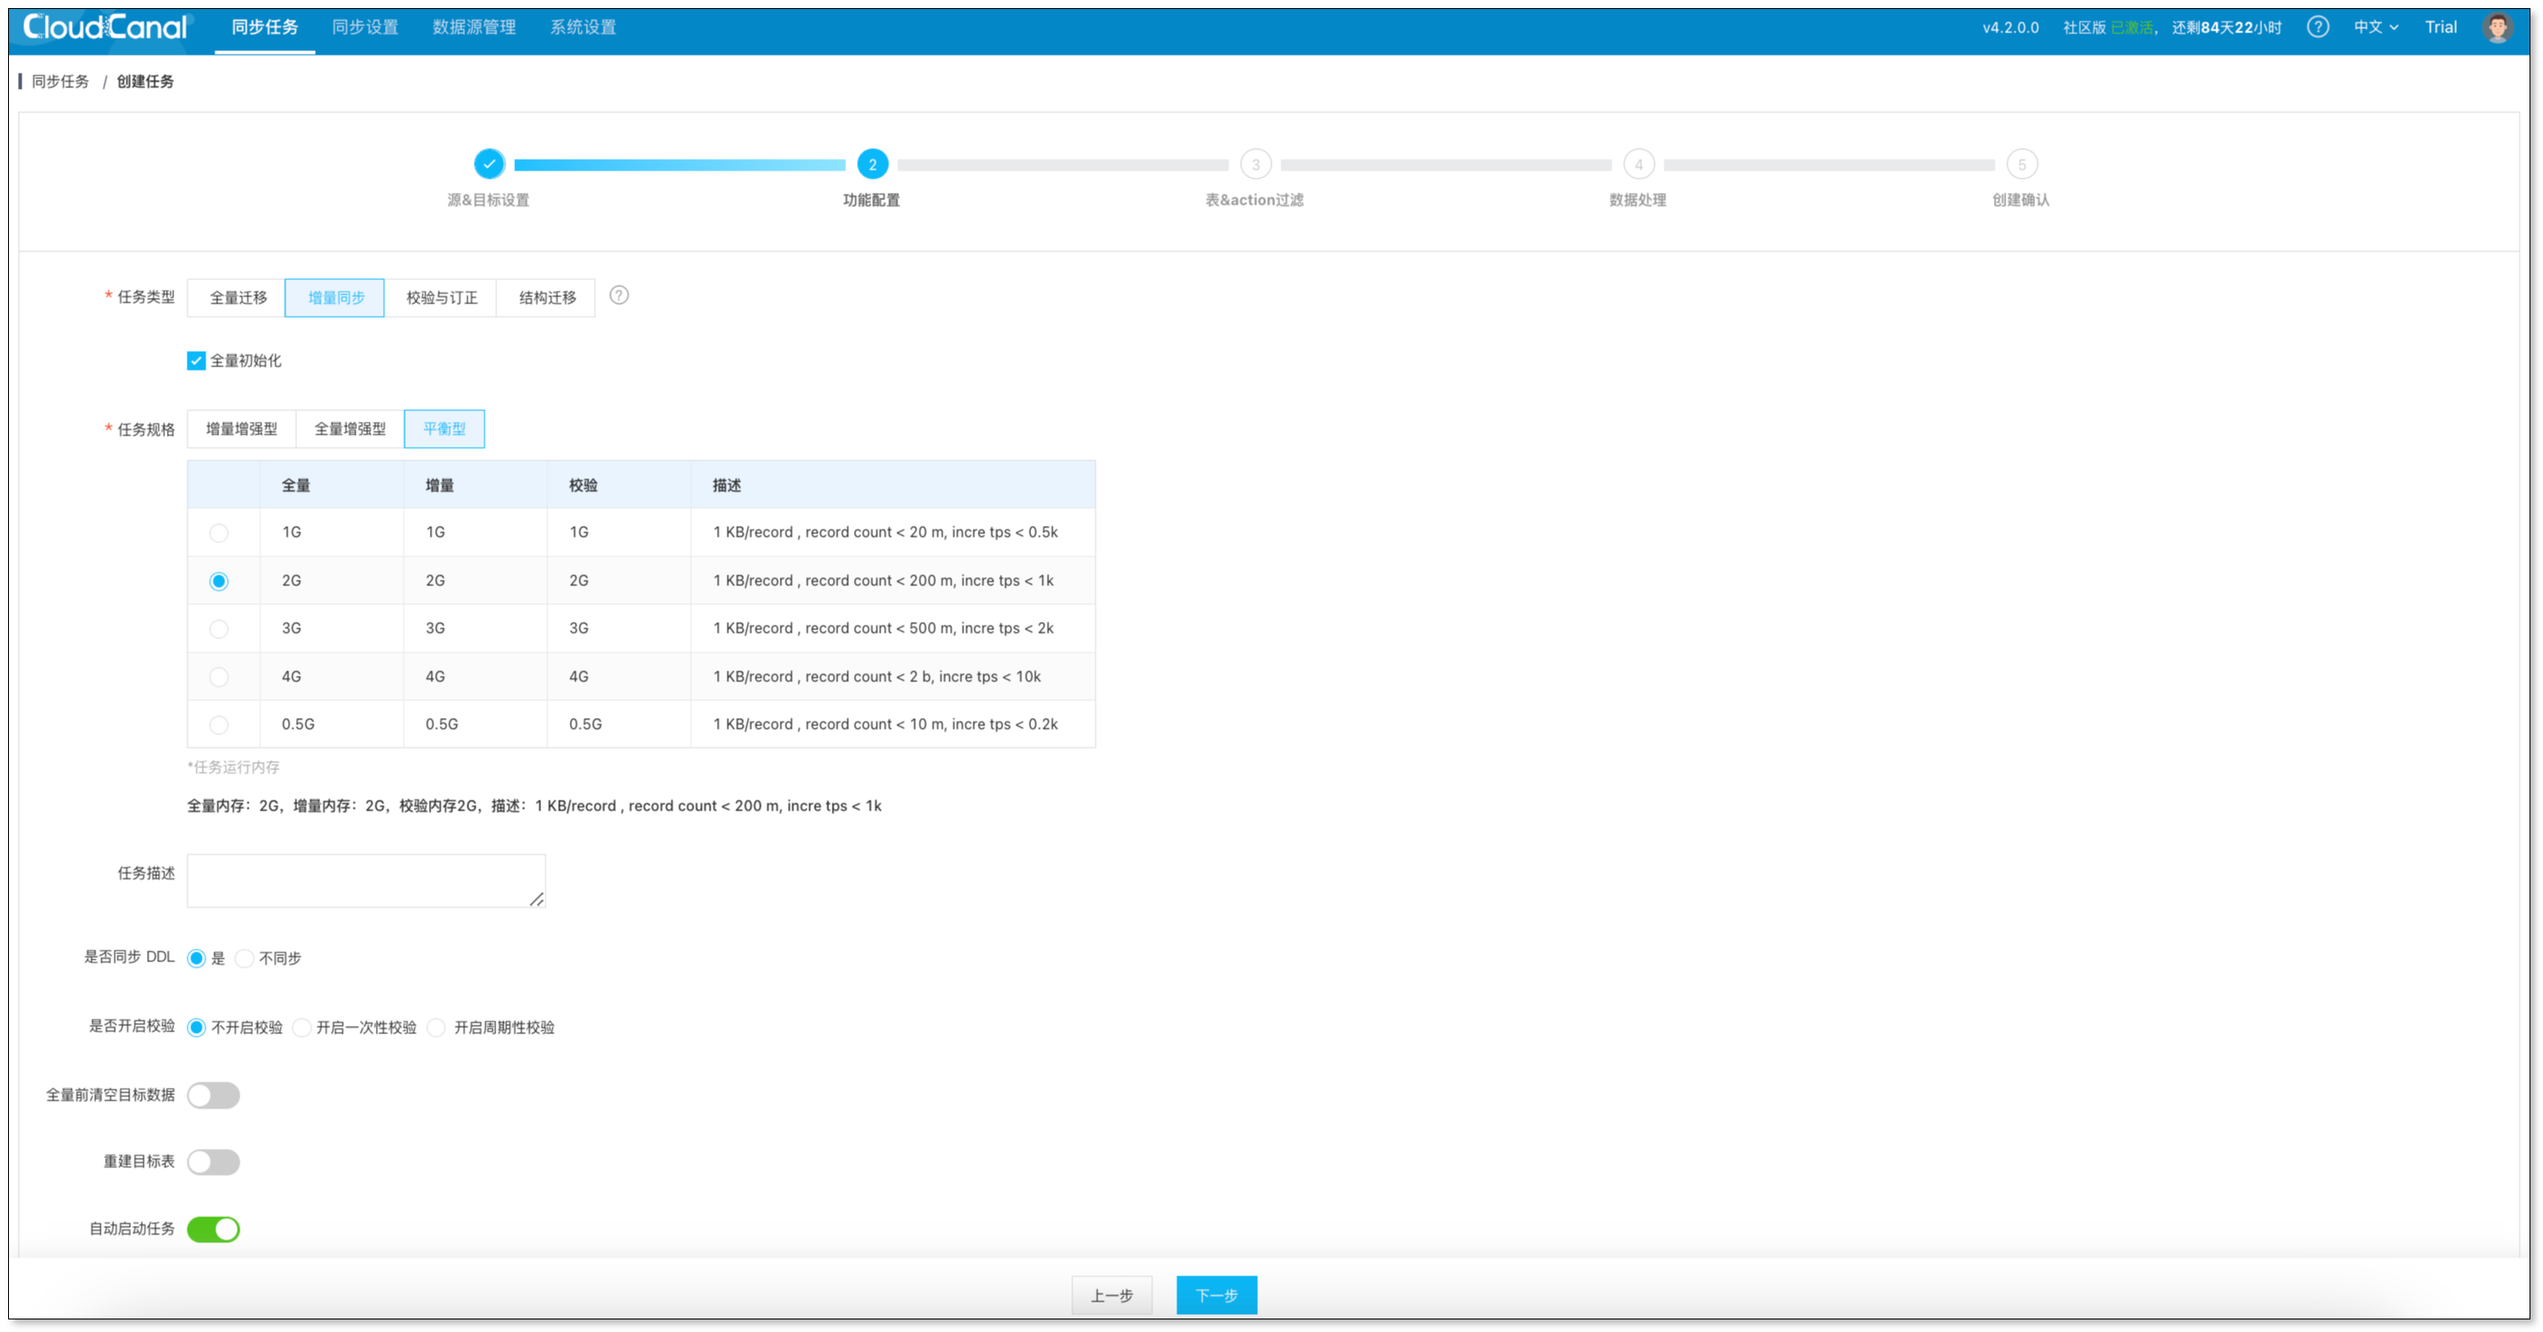Click the 同步任务 breadcrumb link
The image size is (2543, 1332).
(x=60, y=81)
